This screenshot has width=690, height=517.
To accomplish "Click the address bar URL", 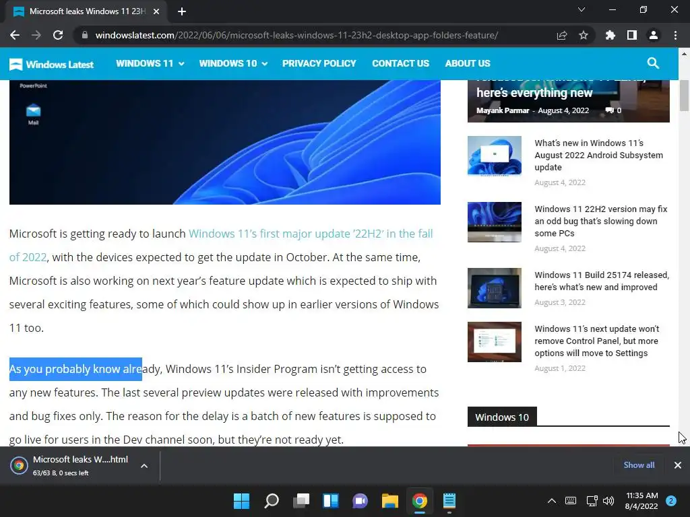I will [x=296, y=35].
